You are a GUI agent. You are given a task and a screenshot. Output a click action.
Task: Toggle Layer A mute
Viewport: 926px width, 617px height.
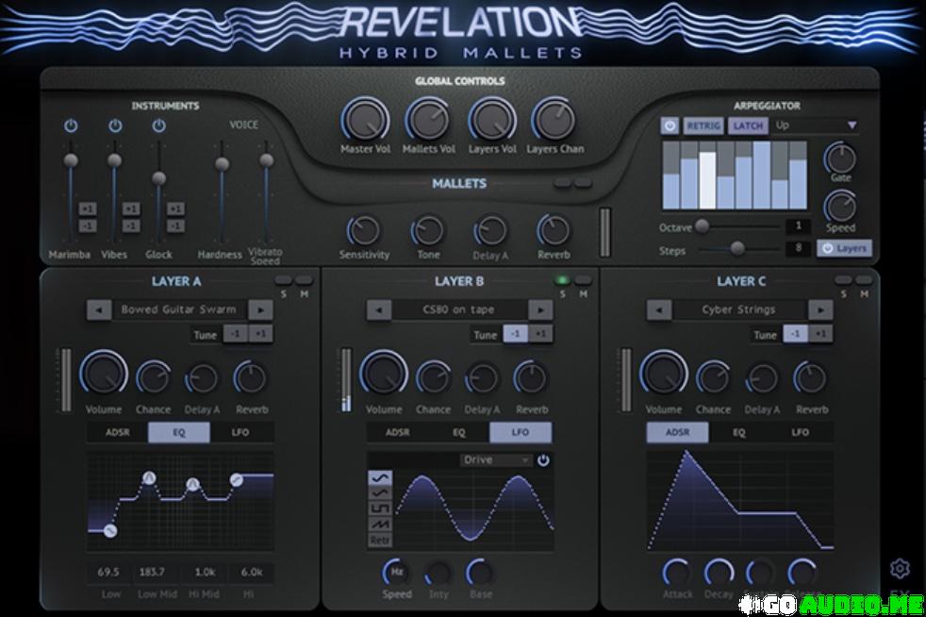tap(305, 280)
